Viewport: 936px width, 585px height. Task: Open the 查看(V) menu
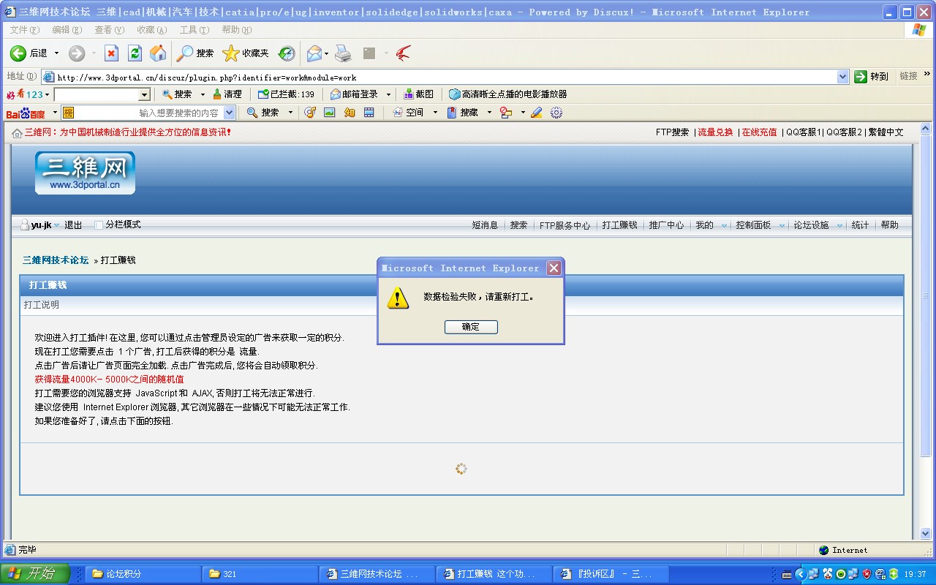pyautogui.click(x=109, y=30)
